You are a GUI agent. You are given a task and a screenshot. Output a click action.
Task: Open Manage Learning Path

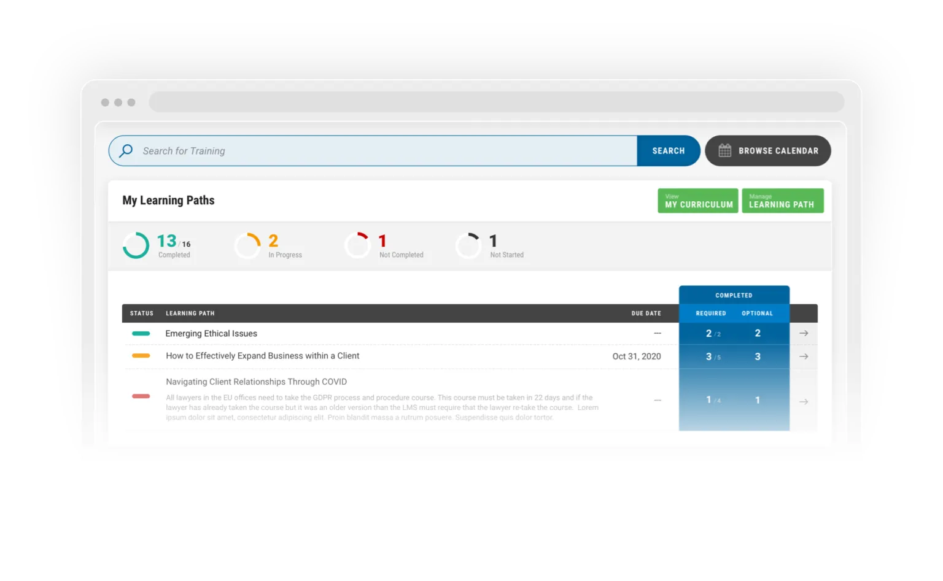[782, 201]
